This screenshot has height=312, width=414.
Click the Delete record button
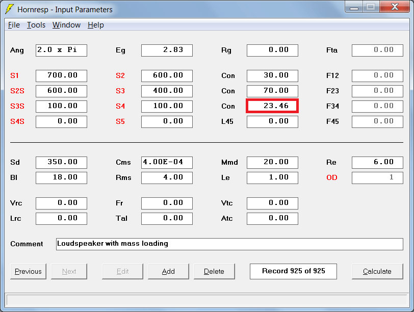(x=214, y=271)
